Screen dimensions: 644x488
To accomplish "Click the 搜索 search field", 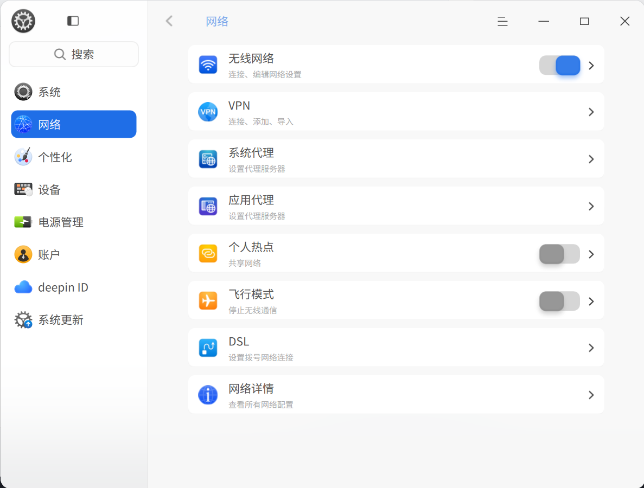I will (74, 54).
